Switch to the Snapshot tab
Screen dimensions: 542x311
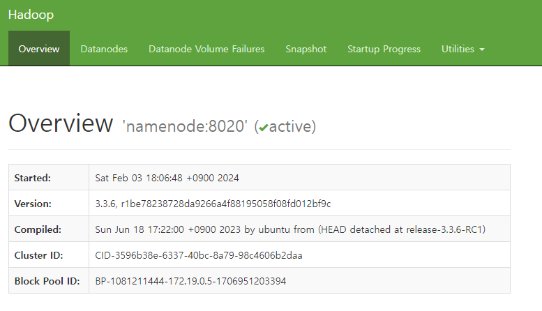tap(306, 49)
